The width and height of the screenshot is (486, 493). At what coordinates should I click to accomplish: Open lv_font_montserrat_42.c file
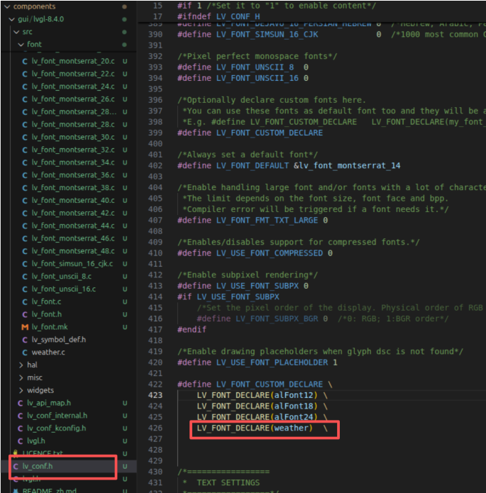coord(73,213)
